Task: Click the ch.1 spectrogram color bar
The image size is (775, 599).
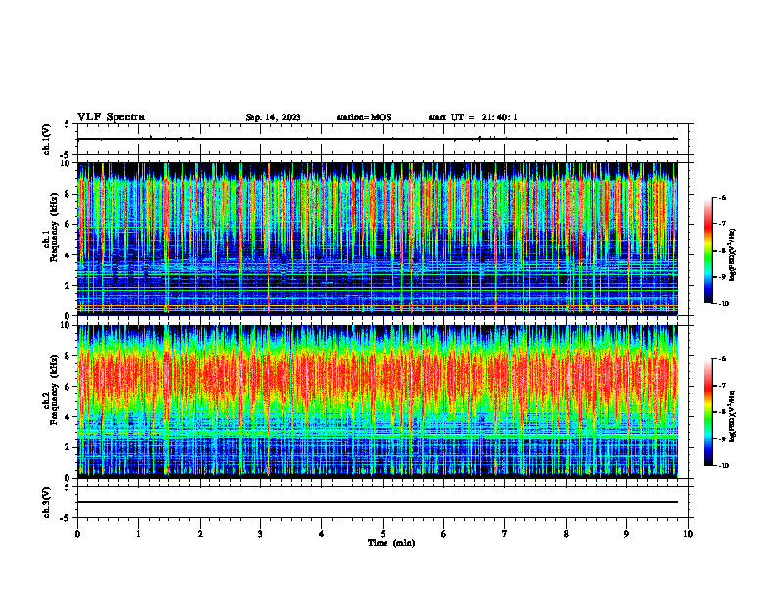Action: point(708,251)
